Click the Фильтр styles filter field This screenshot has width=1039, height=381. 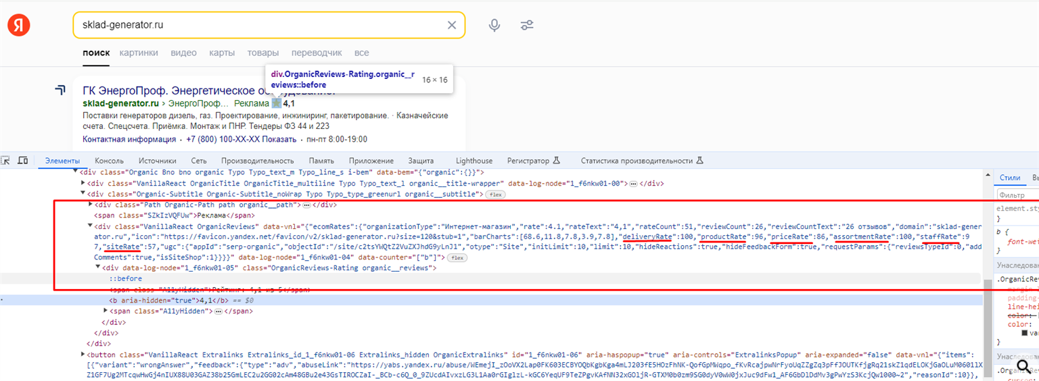1017,195
